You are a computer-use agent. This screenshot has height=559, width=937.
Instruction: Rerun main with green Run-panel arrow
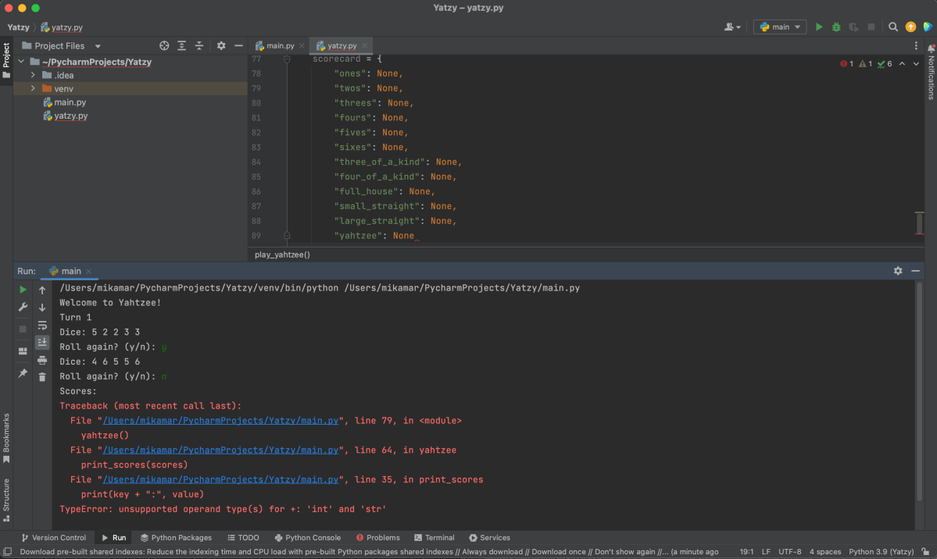23,290
